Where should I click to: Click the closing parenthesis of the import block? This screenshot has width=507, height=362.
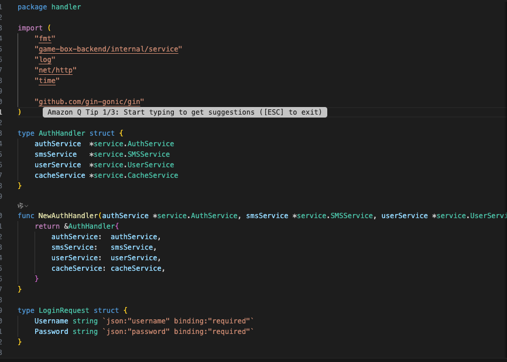[19, 112]
